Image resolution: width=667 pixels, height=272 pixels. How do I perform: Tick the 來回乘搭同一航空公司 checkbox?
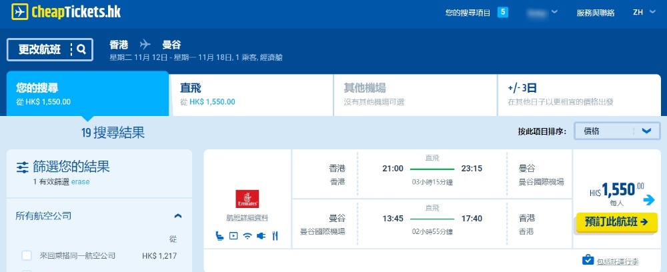click(x=27, y=255)
